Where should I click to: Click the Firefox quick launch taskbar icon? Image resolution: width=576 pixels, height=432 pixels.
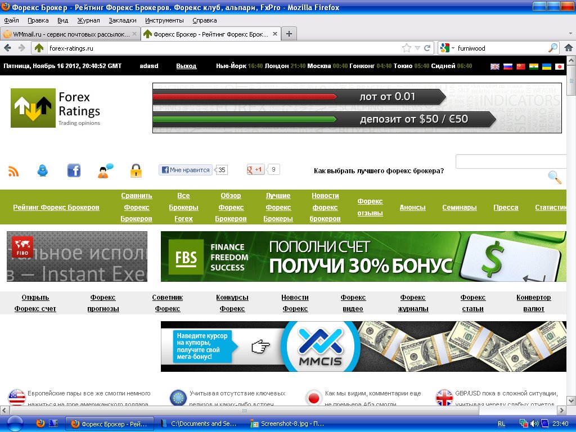40,424
